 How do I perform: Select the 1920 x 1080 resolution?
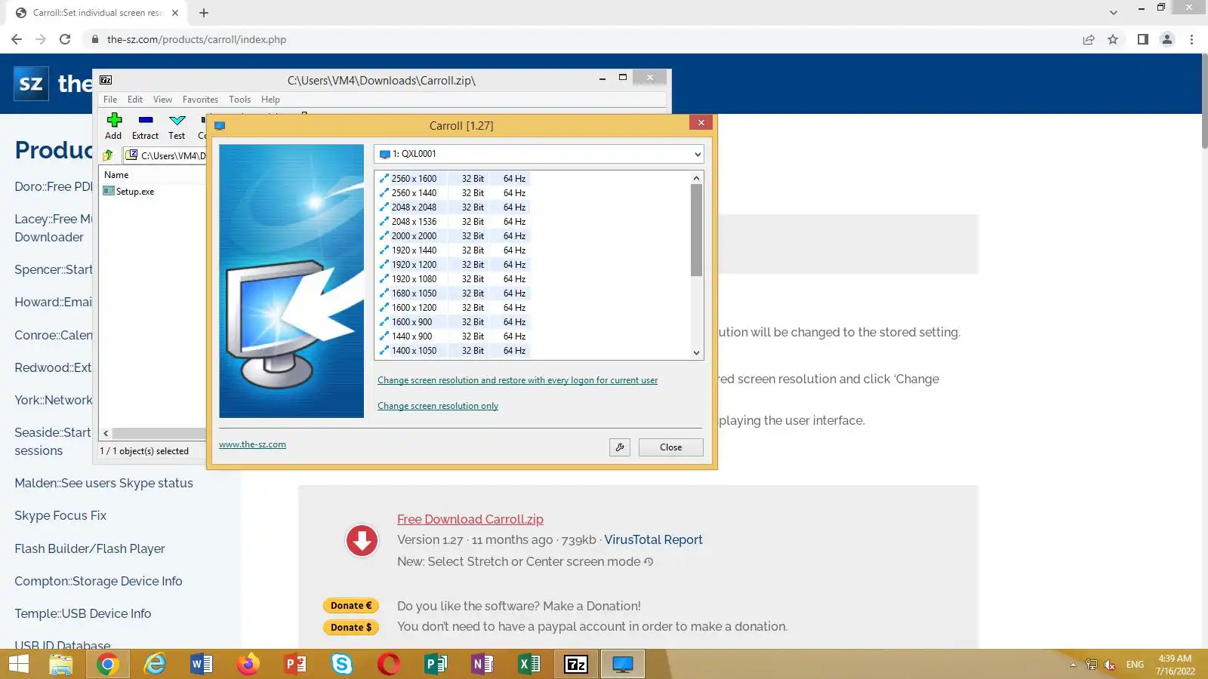pyautogui.click(x=453, y=279)
